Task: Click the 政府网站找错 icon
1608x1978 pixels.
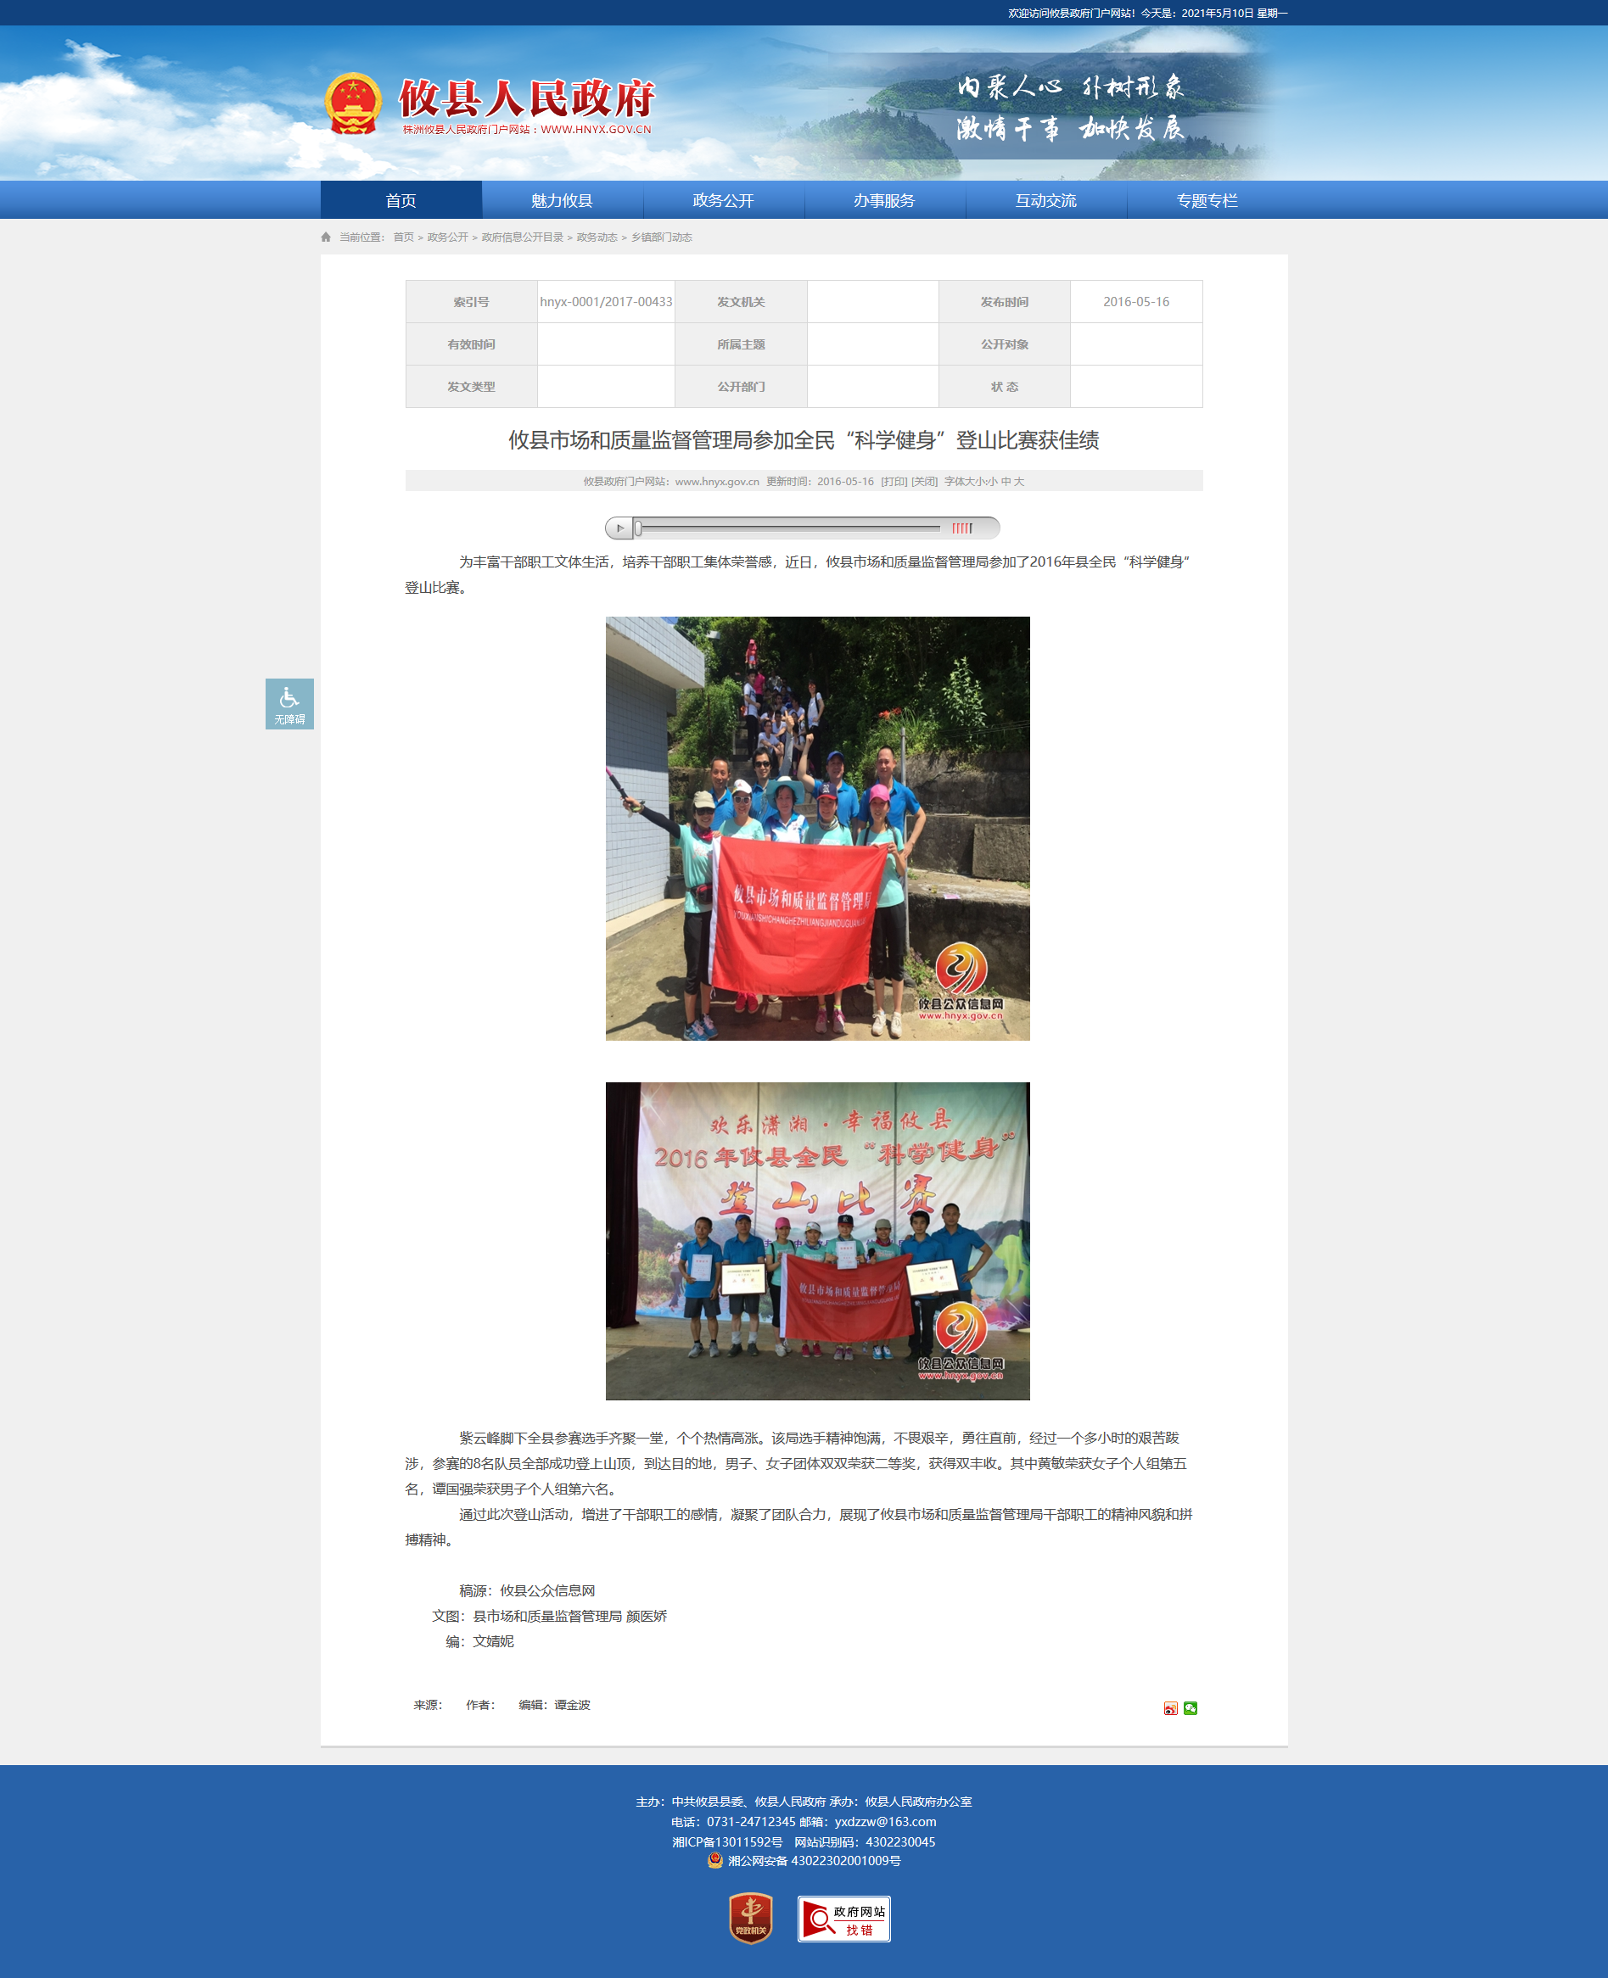Action: 843,1919
